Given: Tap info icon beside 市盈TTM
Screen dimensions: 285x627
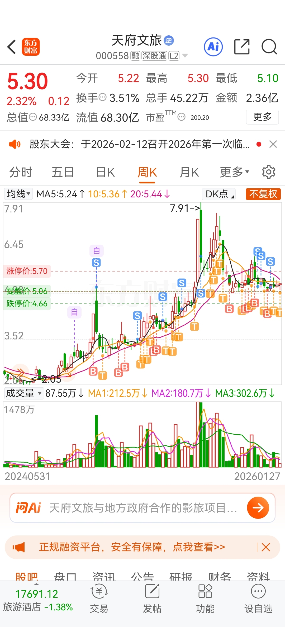Looking at the screenshot, I should [x=182, y=117].
